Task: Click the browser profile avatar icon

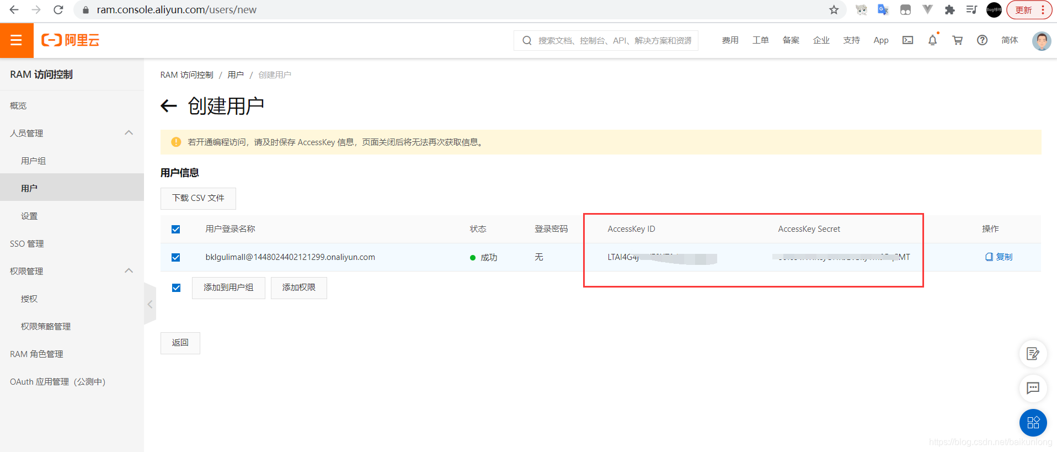Action: tap(994, 10)
